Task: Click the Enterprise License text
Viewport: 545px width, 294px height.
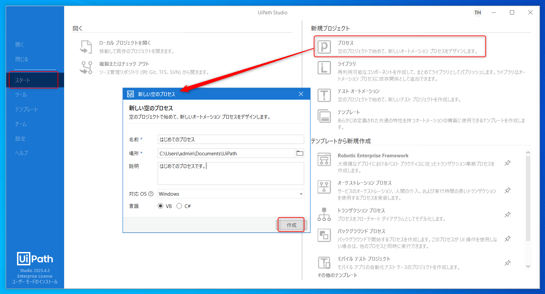Action: coord(35,276)
